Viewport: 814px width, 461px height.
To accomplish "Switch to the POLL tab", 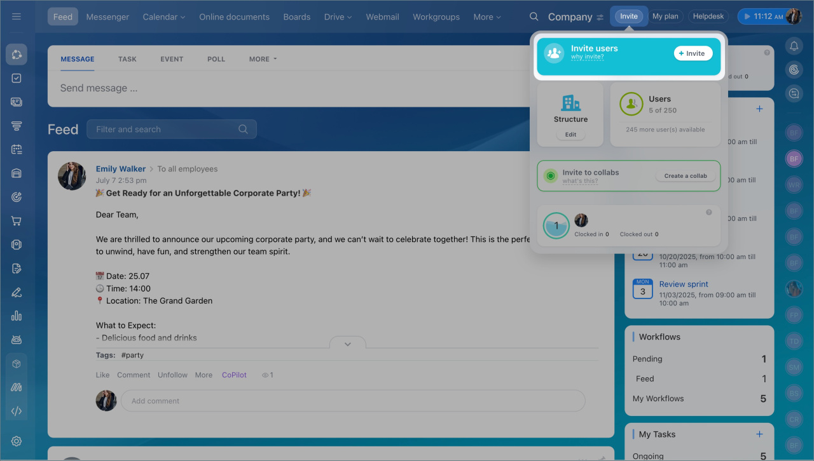I will pos(216,59).
